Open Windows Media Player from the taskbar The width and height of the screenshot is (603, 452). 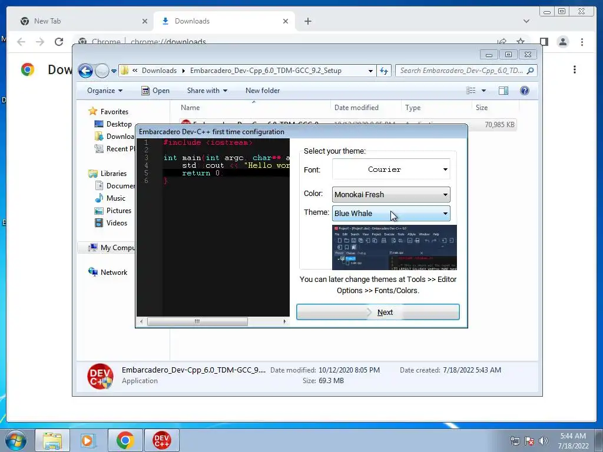click(88, 440)
